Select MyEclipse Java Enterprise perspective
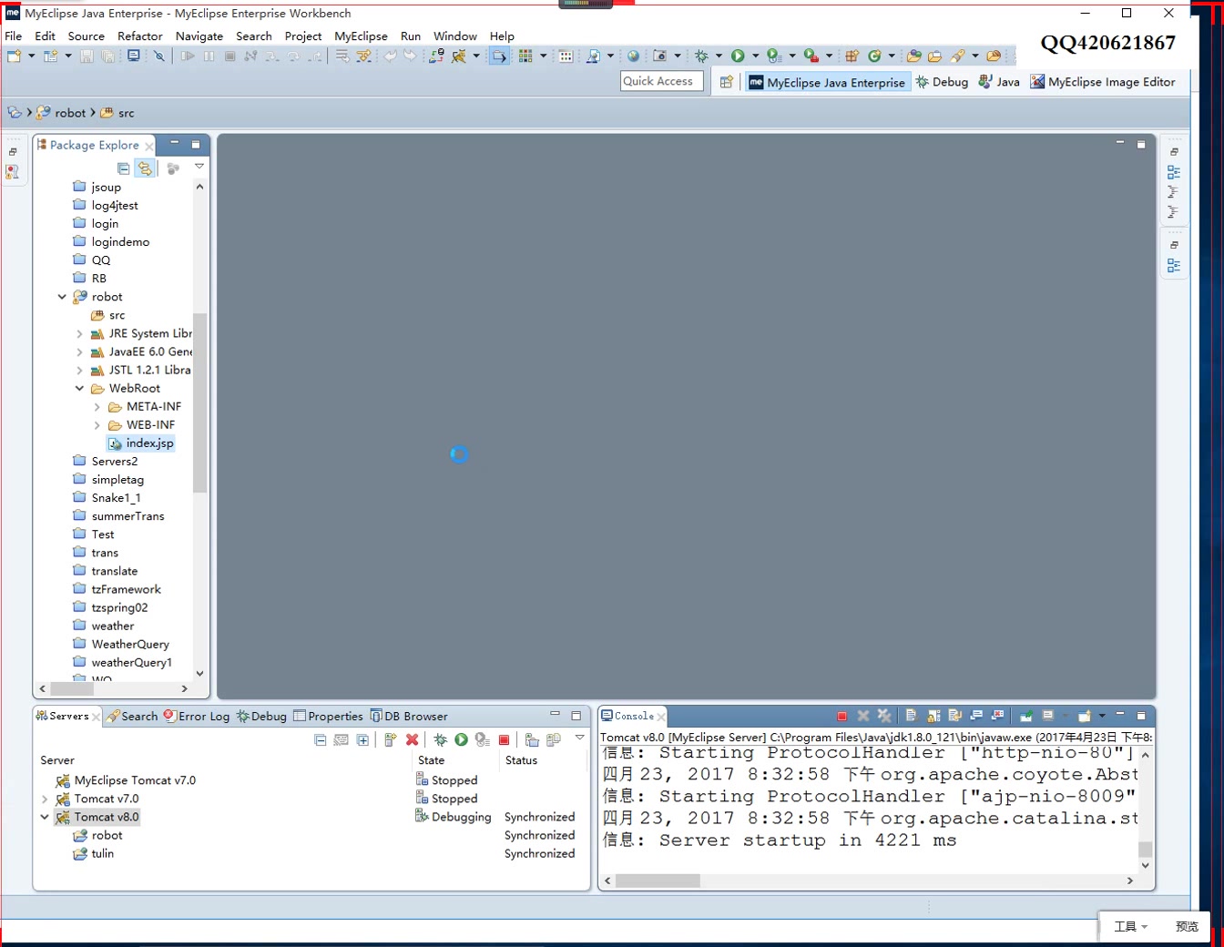1224x947 pixels. [x=827, y=82]
